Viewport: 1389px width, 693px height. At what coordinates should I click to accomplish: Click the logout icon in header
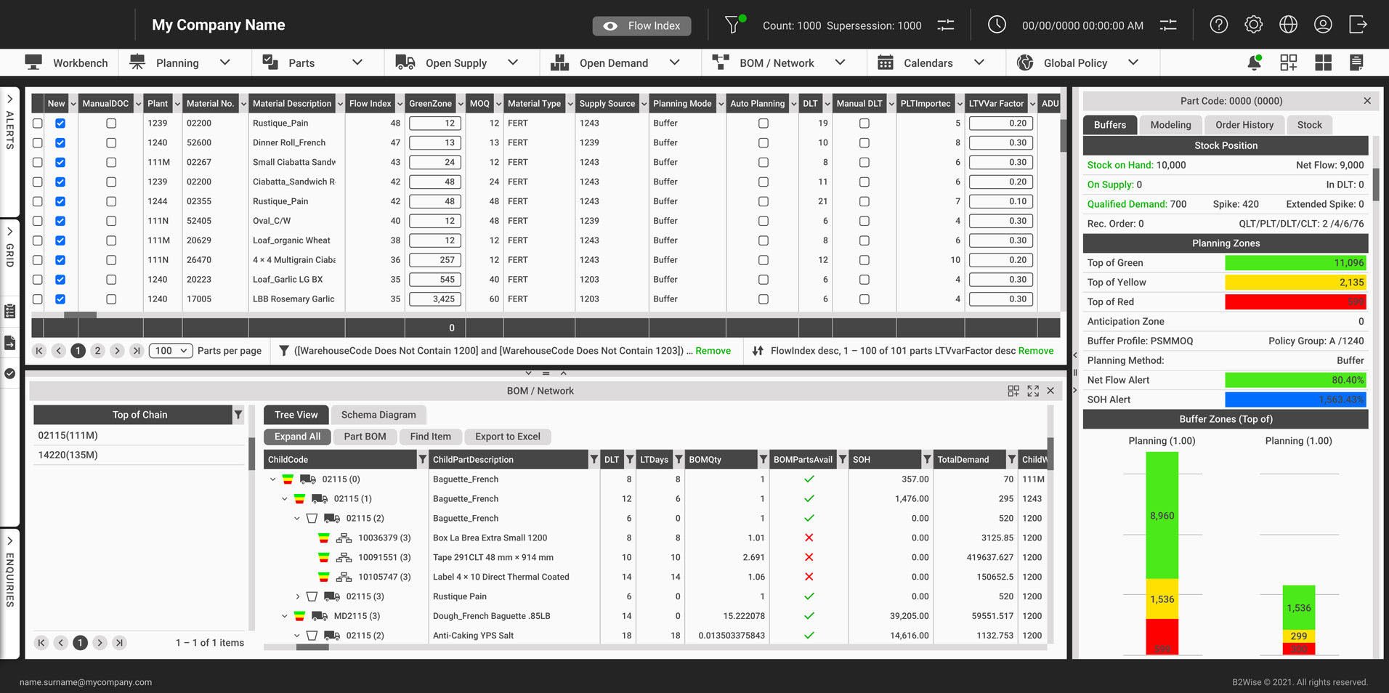click(1358, 25)
